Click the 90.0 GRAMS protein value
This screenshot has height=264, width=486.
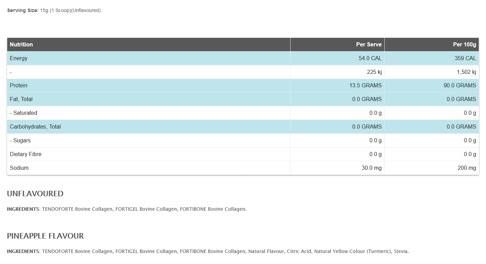pyautogui.click(x=460, y=85)
